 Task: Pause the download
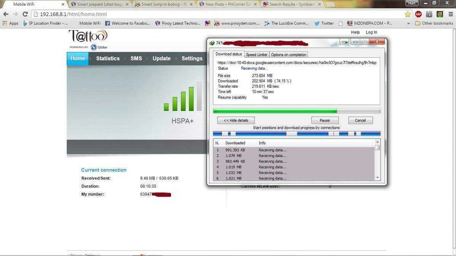pos(325,120)
